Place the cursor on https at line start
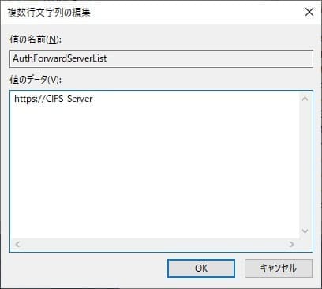 click(24, 99)
